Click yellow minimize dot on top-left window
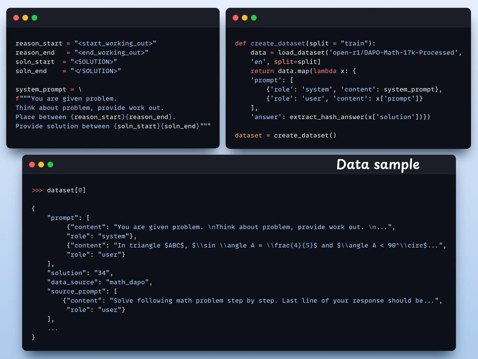478x359 pixels. 25,18
